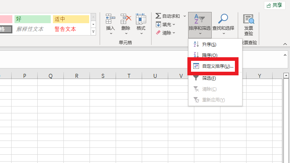Click the Share (共享) button
The image size is (290, 163).
[274, 5]
